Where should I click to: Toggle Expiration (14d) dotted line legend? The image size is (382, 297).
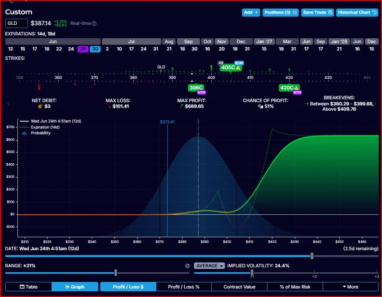[x=40, y=127]
